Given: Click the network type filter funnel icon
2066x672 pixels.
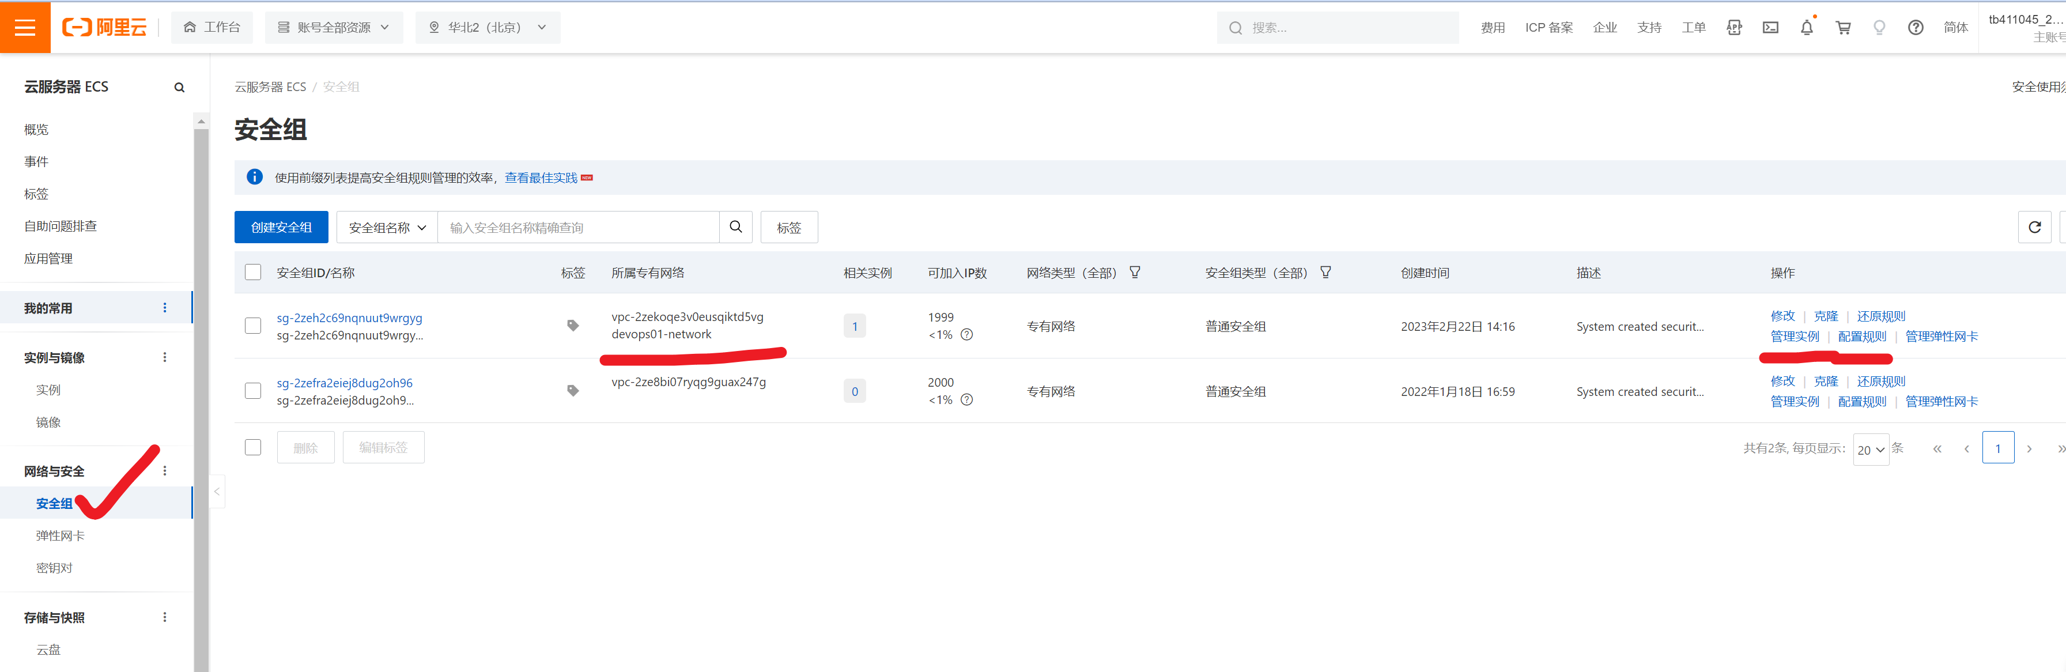Looking at the screenshot, I should [1134, 273].
